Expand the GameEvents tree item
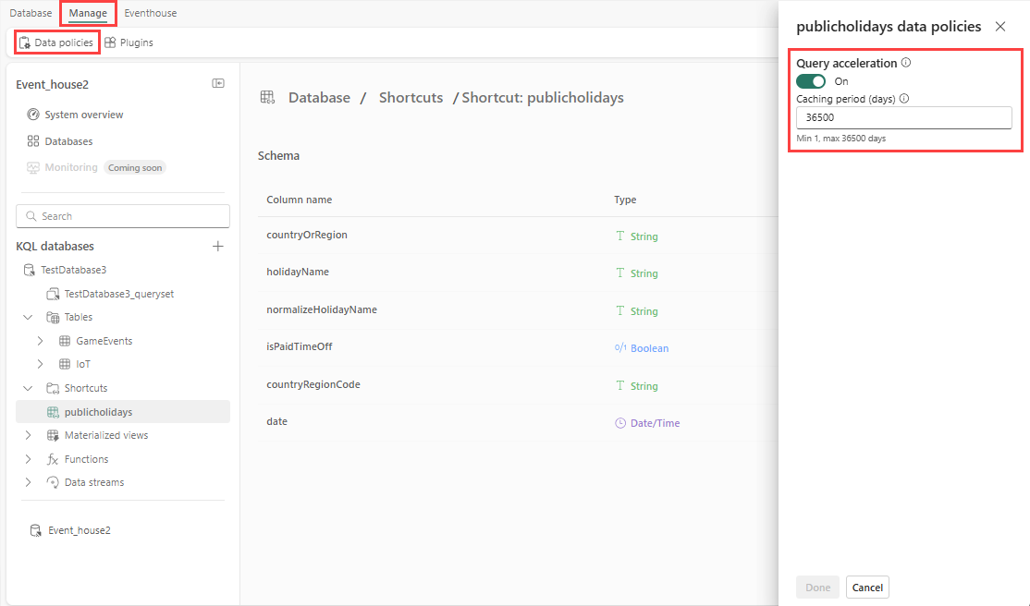1030x606 pixels. click(40, 340)
